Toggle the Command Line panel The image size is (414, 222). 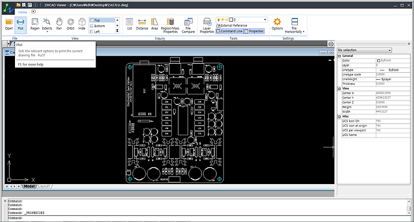point(229,31)
